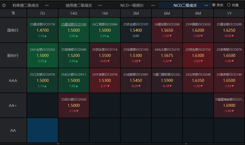Click the 25民生银行CD153 cell
The image size is (245, 145).
(198, 55)
